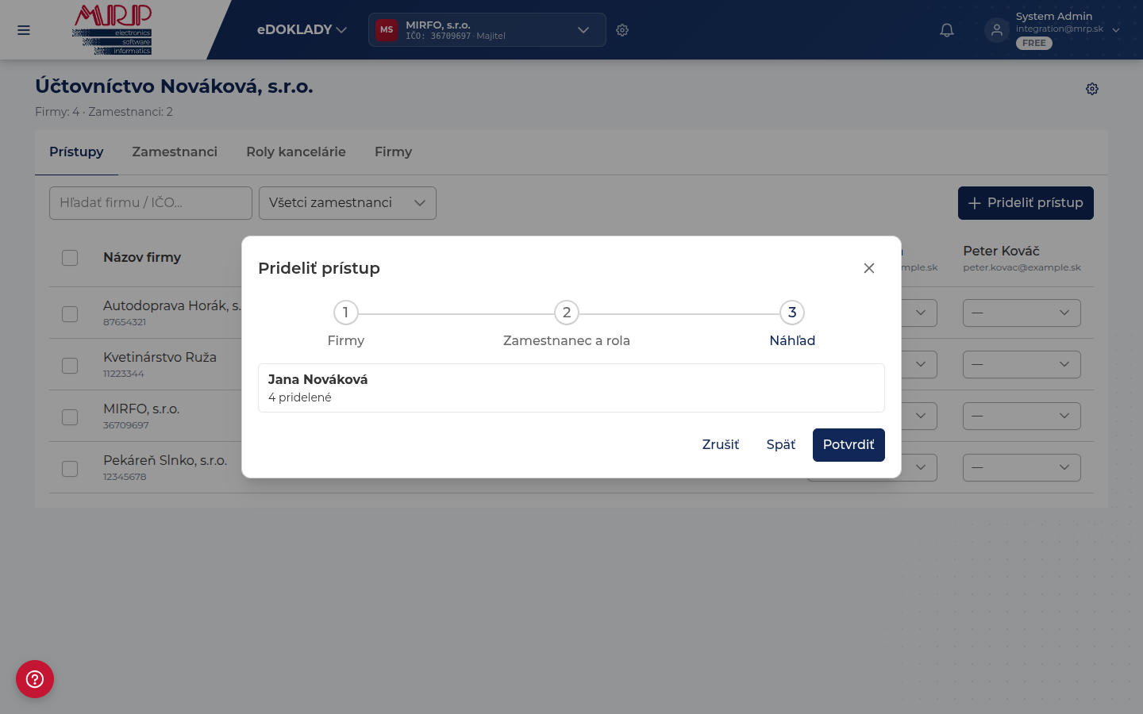This screenshot has height=714, width=1143.
Task: Open the notifications bell
Action: tap(947, 30)
